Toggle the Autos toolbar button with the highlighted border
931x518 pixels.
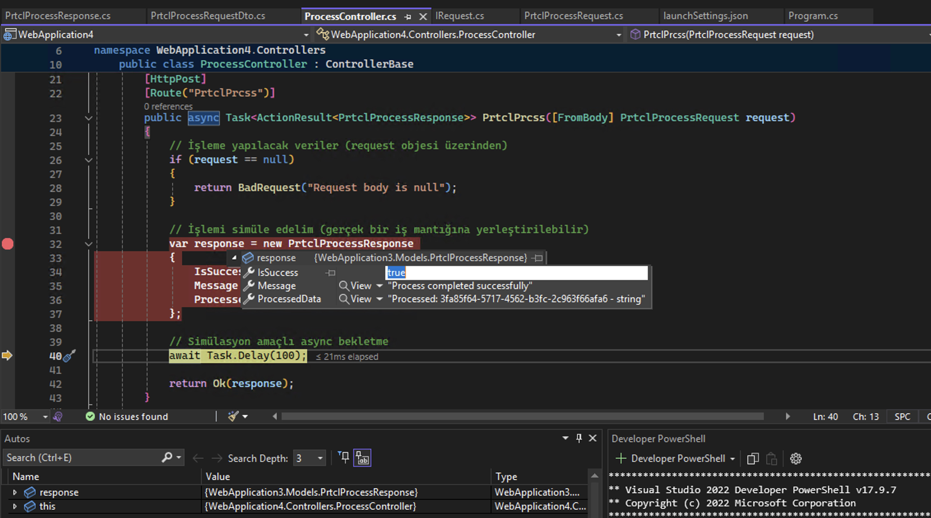pos(362,458)
